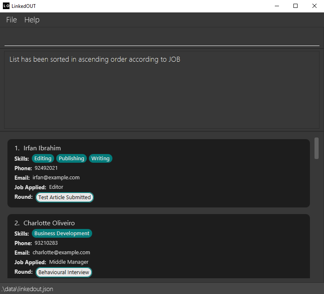
Task: Click the data file path in status bar
Action: 27,289
